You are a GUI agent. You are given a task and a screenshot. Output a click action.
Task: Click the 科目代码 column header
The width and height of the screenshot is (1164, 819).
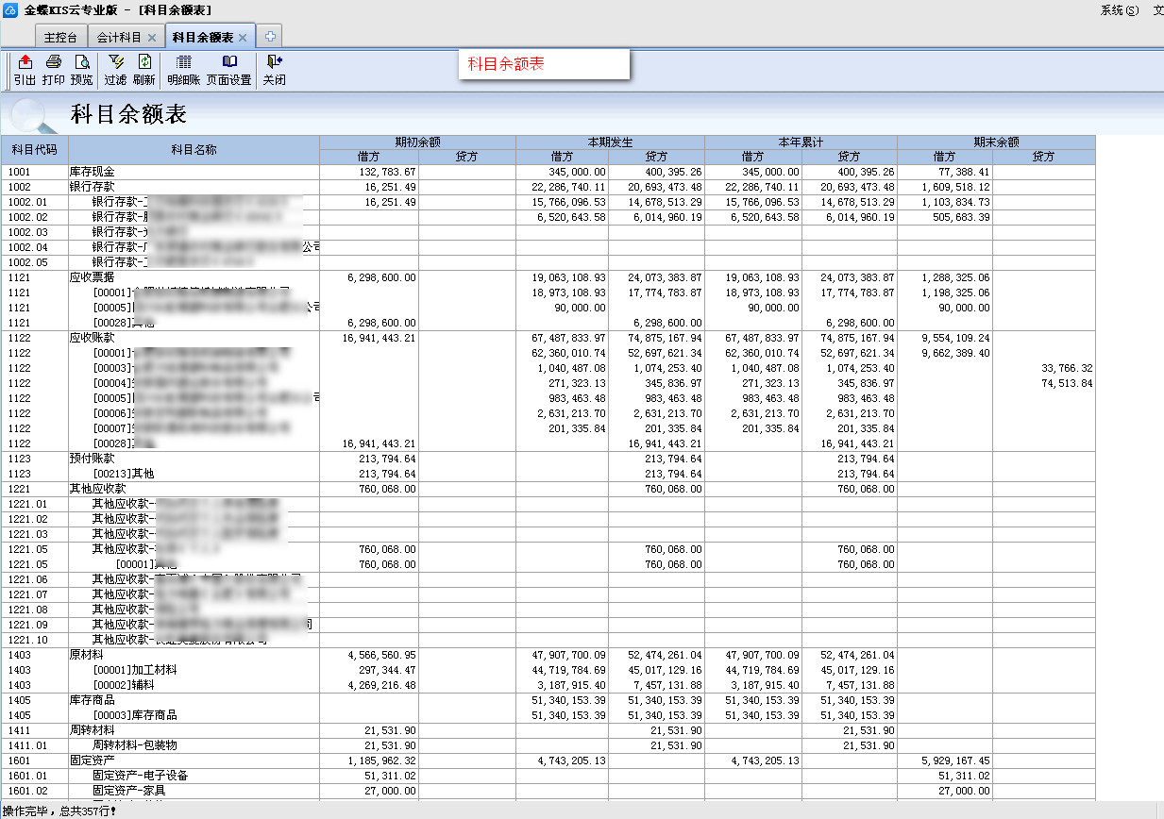(x=35, y=149)
